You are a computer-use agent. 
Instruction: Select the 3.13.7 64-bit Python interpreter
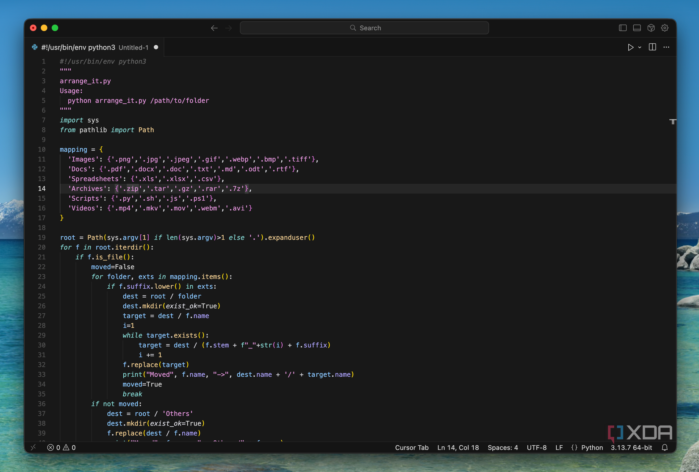coord(631,447)
